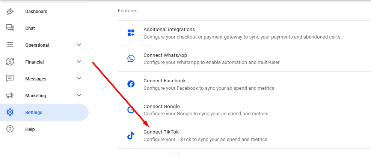Click the Marketing megaphone icon

coord(10,96)
